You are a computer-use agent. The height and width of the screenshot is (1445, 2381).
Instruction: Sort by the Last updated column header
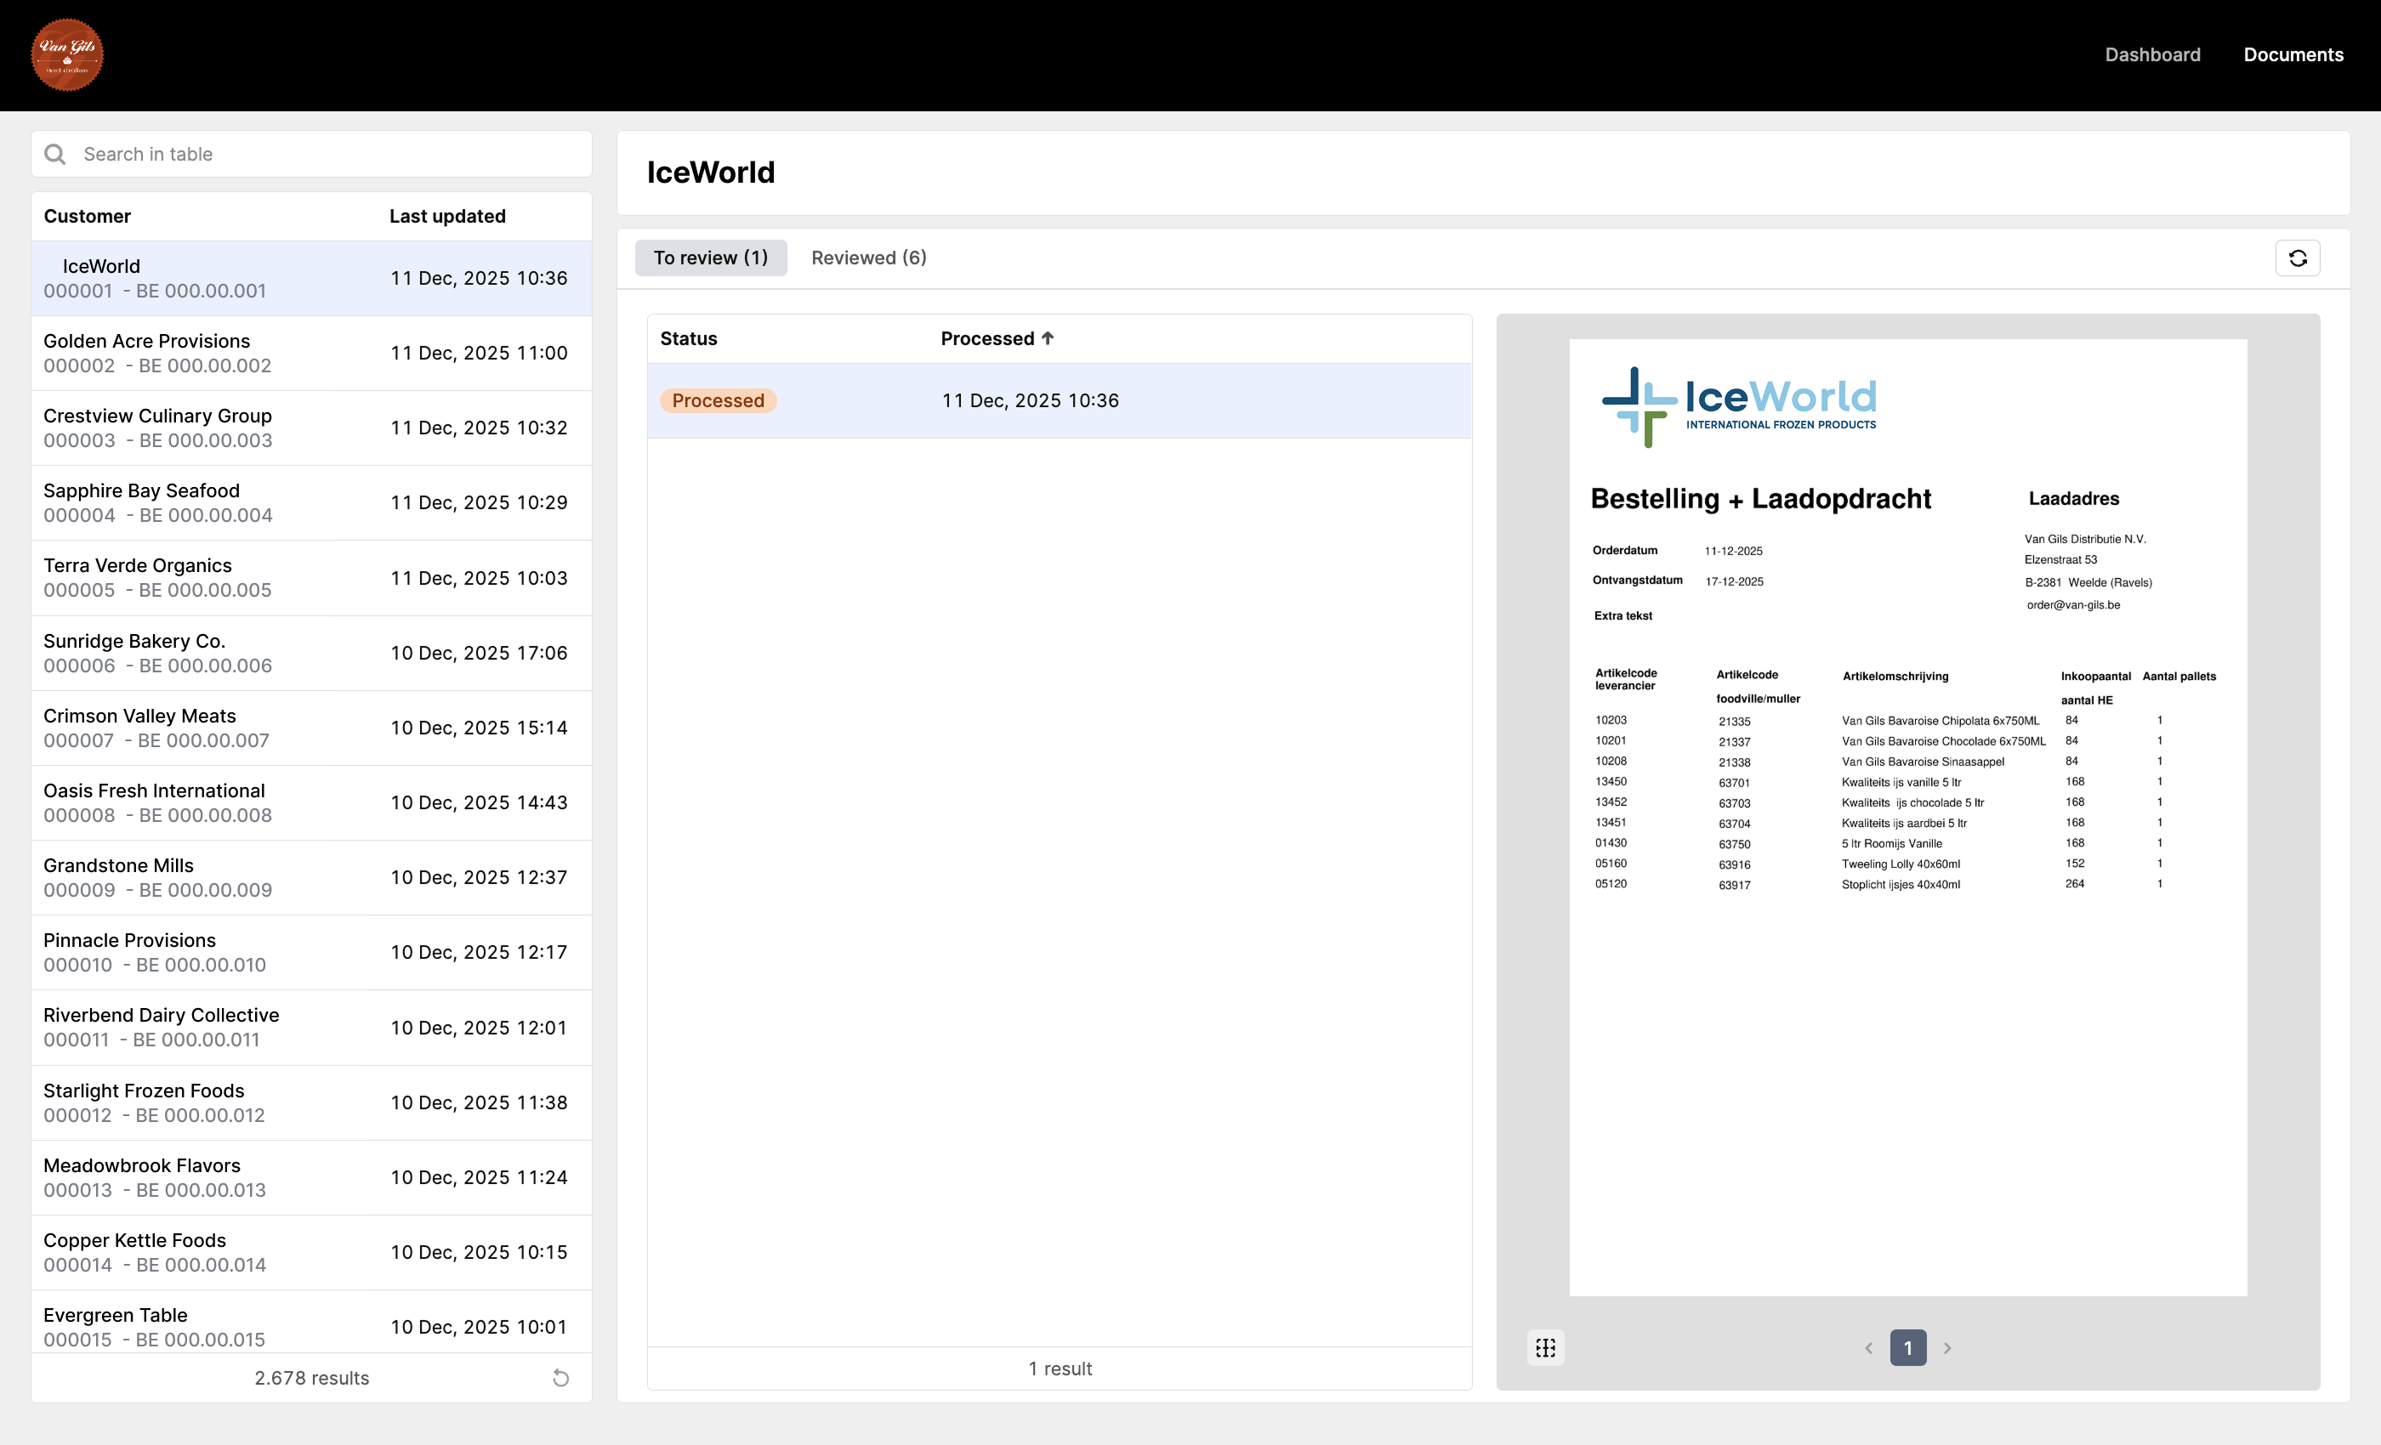coord(446,217)
